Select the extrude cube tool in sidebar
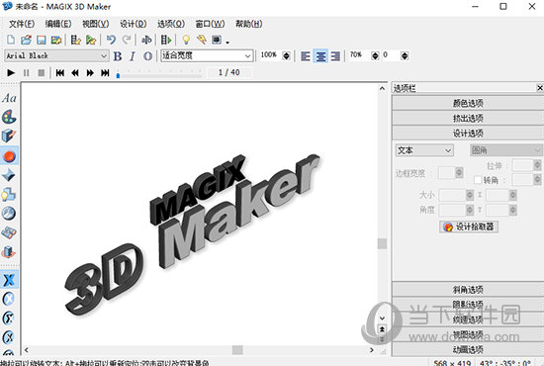The height and width of the screenshot is (366, 544). click(9, 136)
